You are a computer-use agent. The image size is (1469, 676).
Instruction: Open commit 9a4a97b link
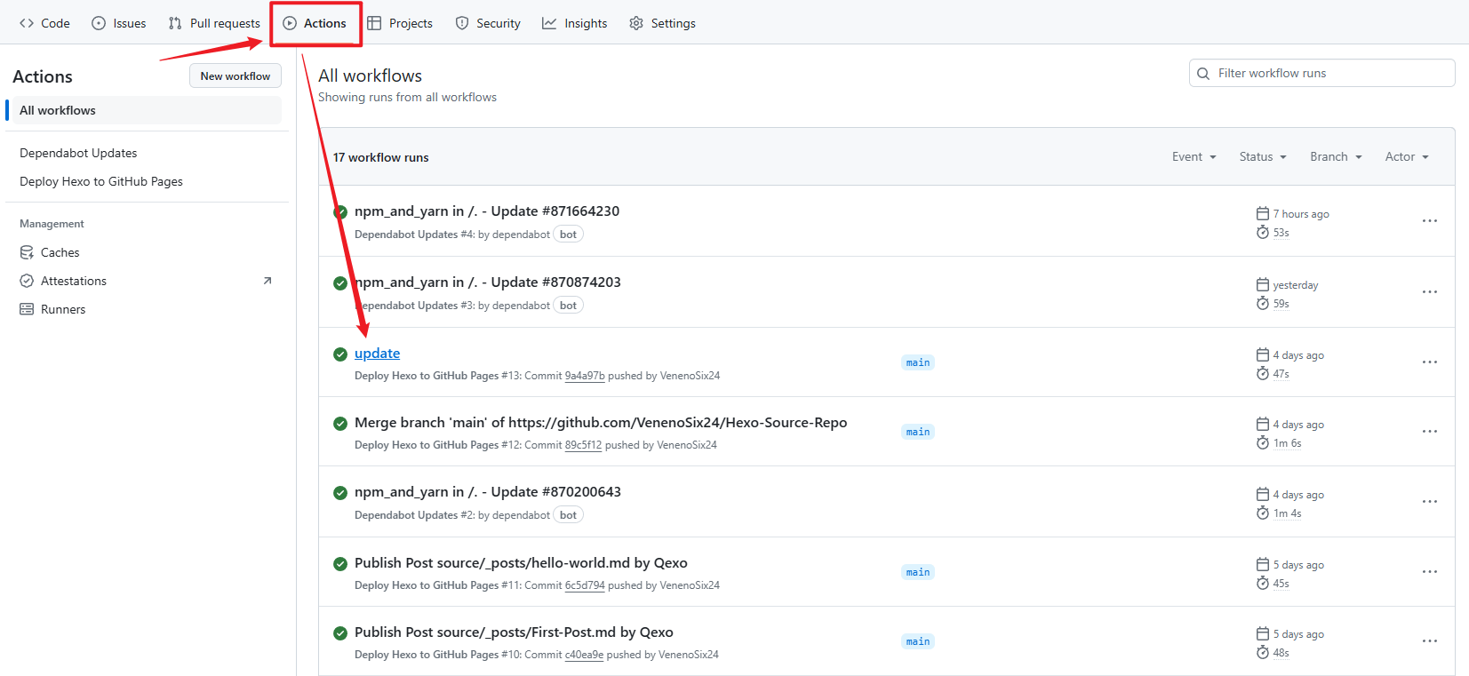(584, 377)
